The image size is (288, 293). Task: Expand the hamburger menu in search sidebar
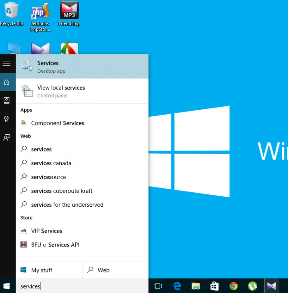coord(7,64)
